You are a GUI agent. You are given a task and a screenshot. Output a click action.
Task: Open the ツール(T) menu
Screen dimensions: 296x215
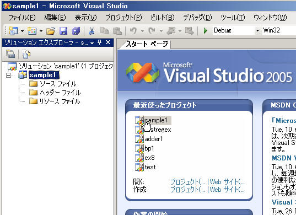pos(233,18)
